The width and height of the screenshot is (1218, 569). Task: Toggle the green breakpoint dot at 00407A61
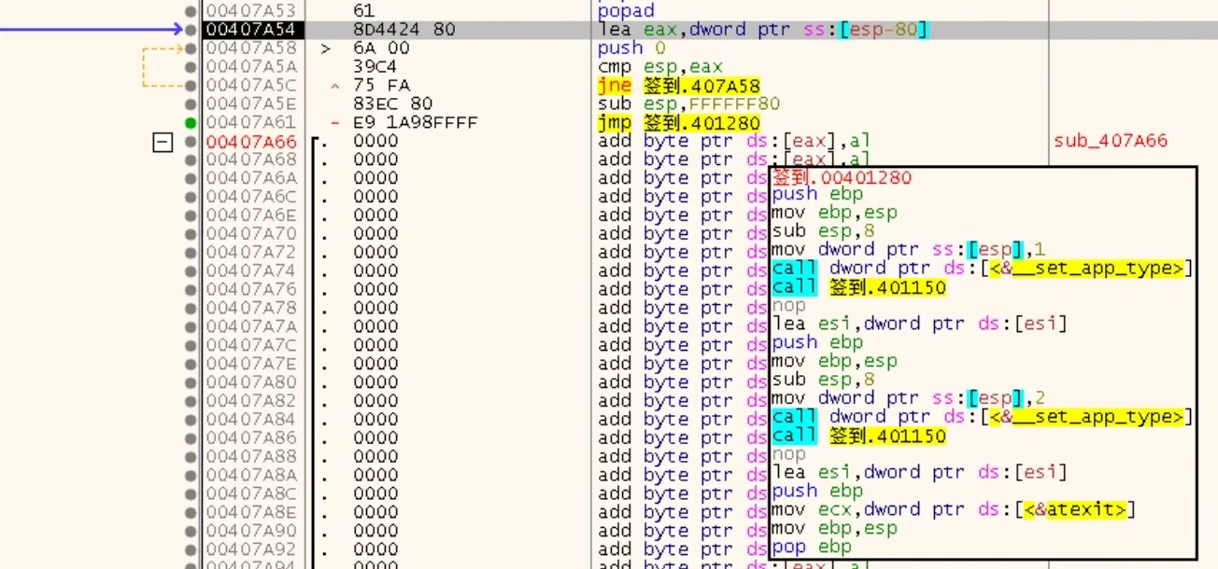(x=191, y=122)
